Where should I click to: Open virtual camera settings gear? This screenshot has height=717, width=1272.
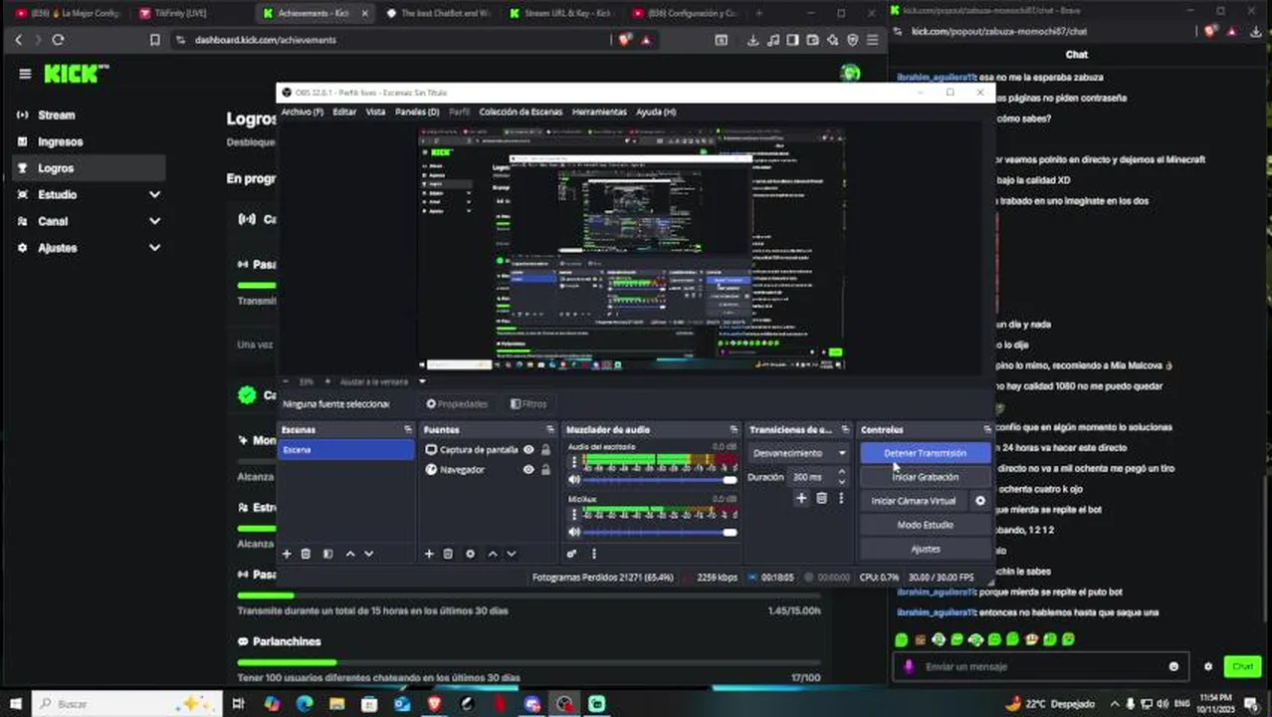979,501
